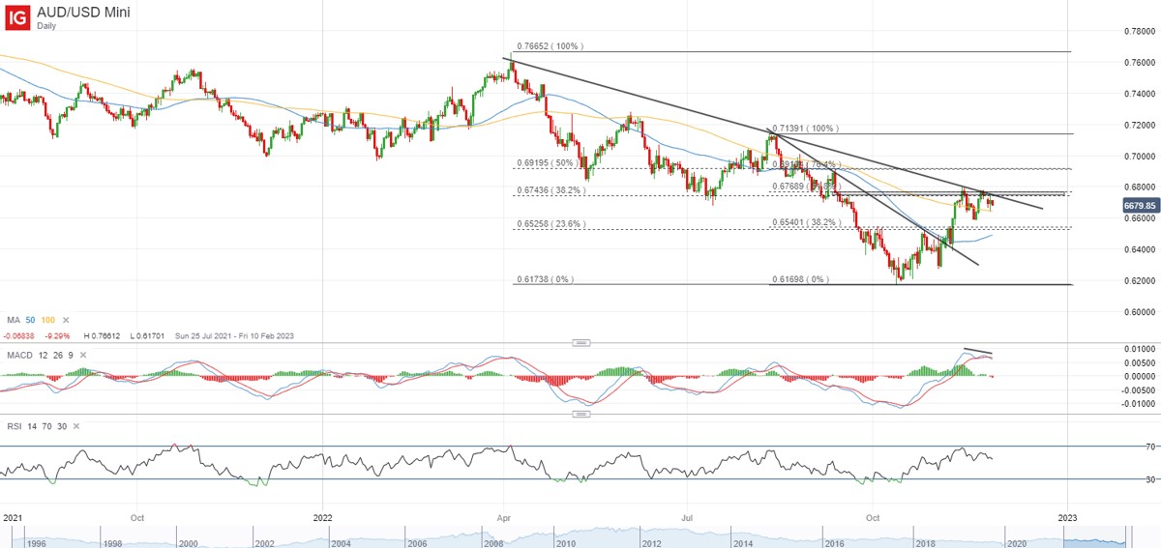Click the current price tag 6679.85
The width and height of the screenshot is (1161, 548).
(x=1140, y=205)
